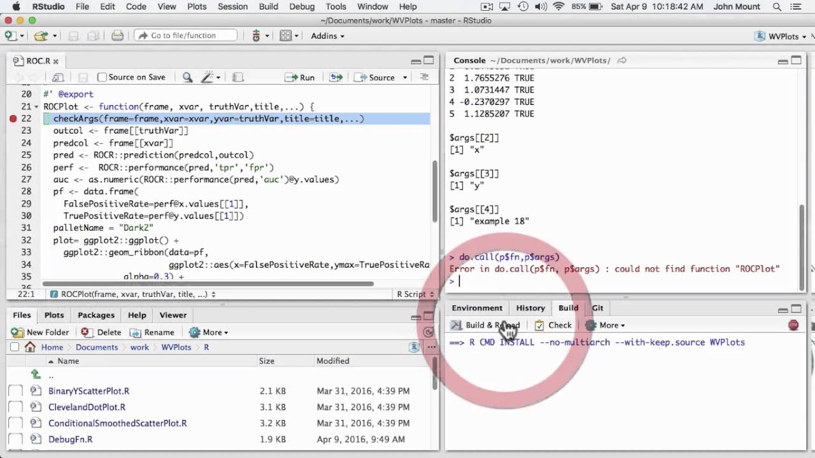Click the code tools magic wand icon
Viewport: 815px width, 458px height.
[x=208, y=78]
